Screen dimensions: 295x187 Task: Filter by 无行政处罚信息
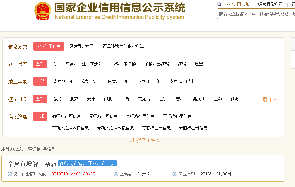point(177,116)
